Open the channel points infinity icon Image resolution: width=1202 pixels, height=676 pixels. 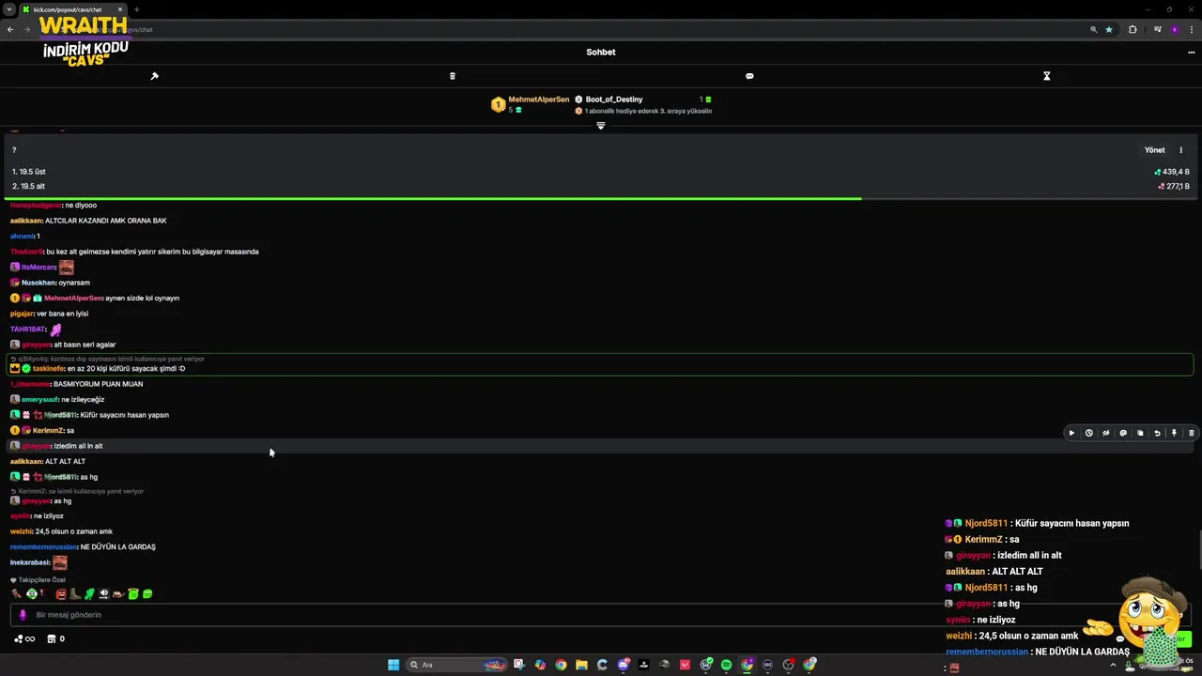point(24,639)
